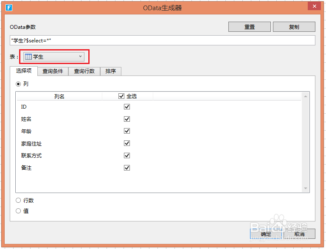Uncheck the ID column checkbox

pyautogui.click(x=127, y=107)
